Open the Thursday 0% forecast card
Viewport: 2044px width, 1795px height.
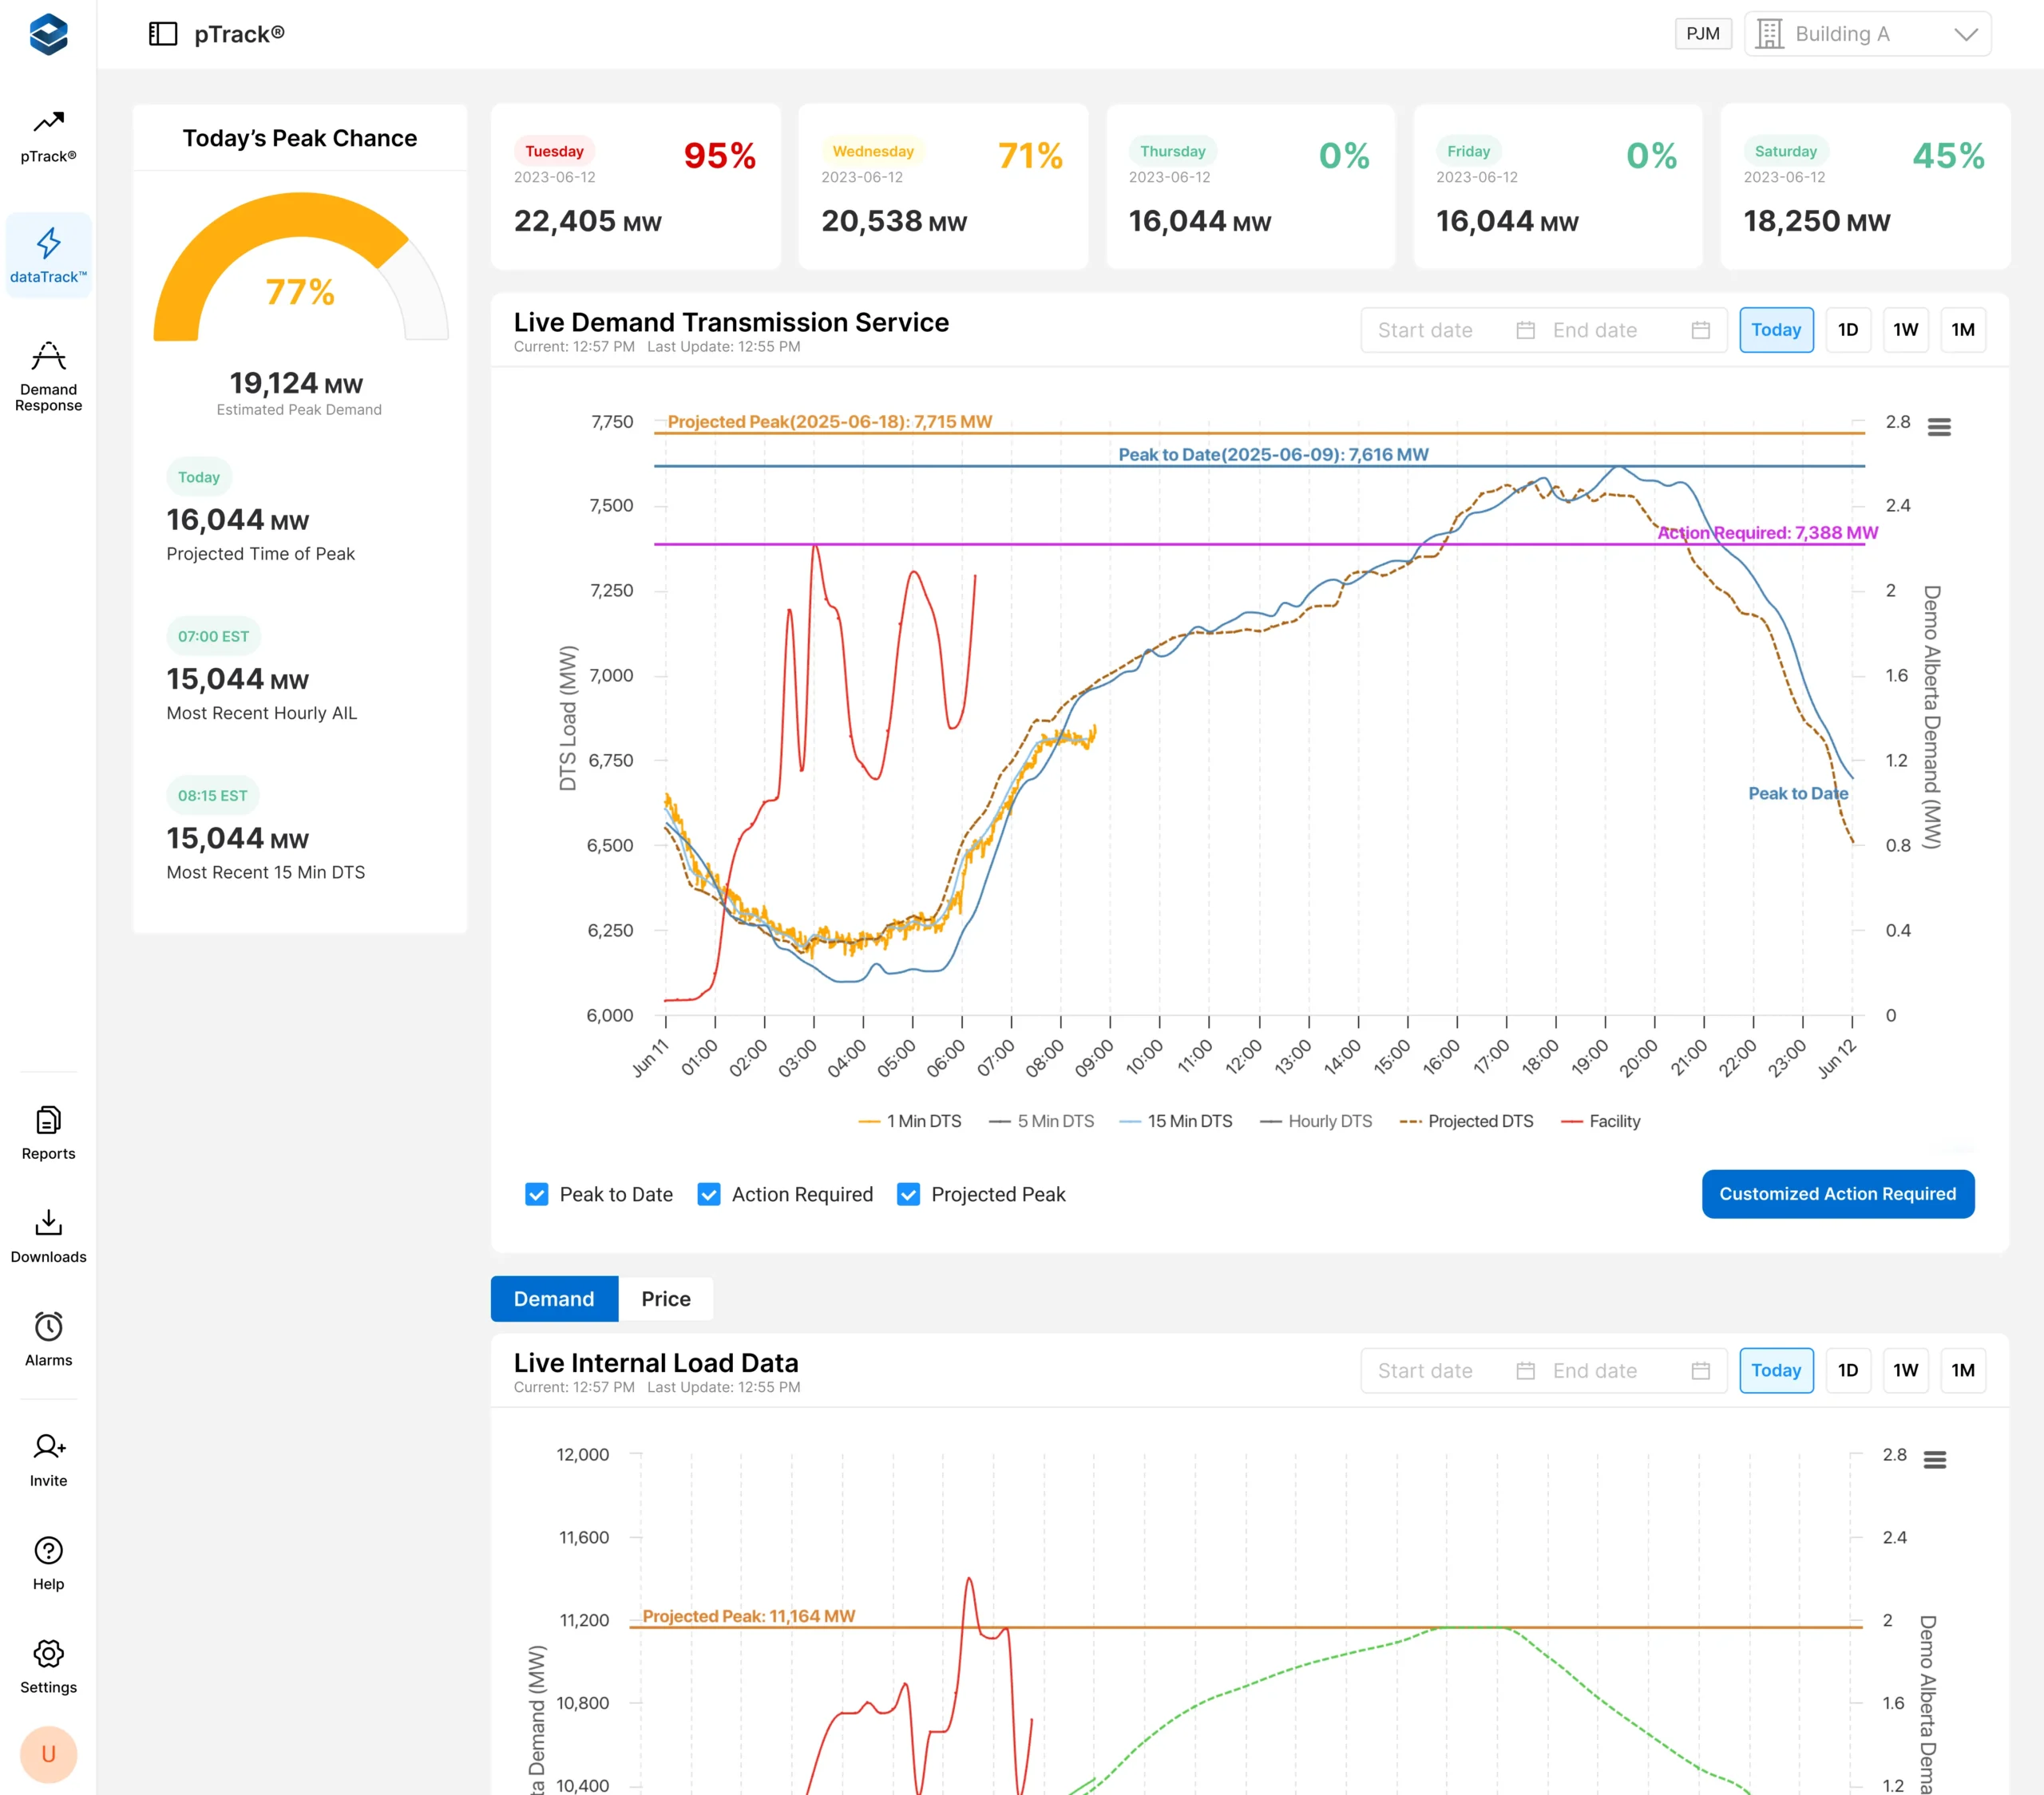[x=1250, y=187]
